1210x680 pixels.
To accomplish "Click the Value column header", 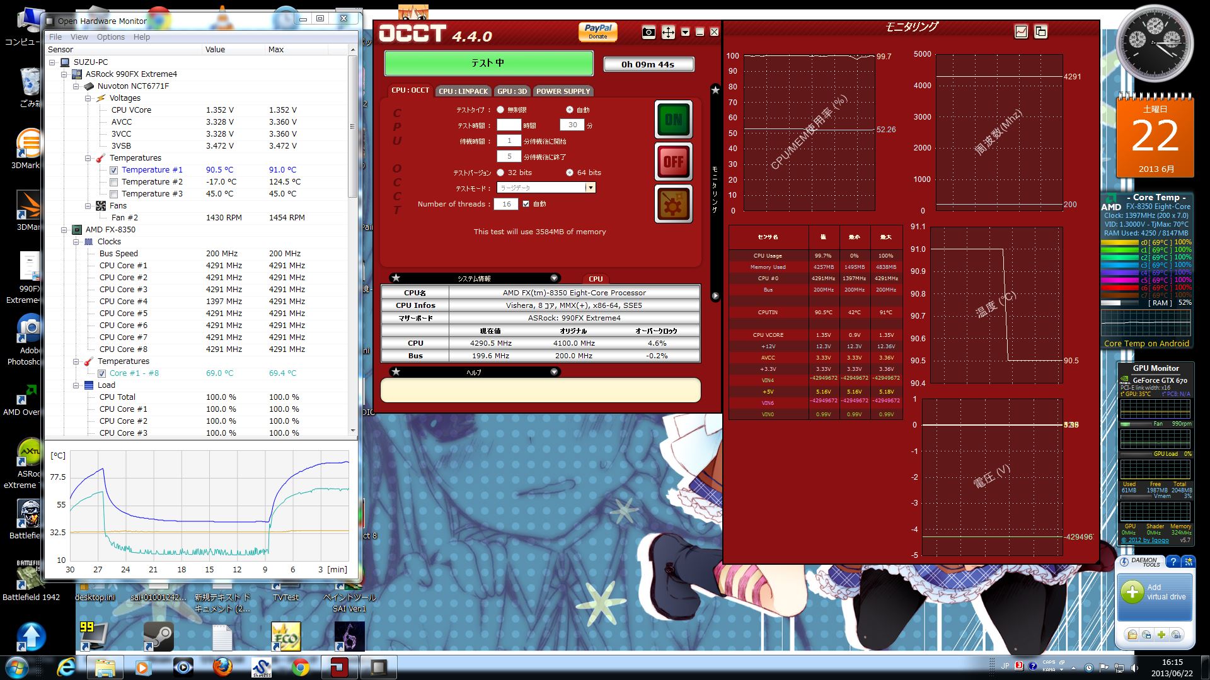I will [233, 49].
